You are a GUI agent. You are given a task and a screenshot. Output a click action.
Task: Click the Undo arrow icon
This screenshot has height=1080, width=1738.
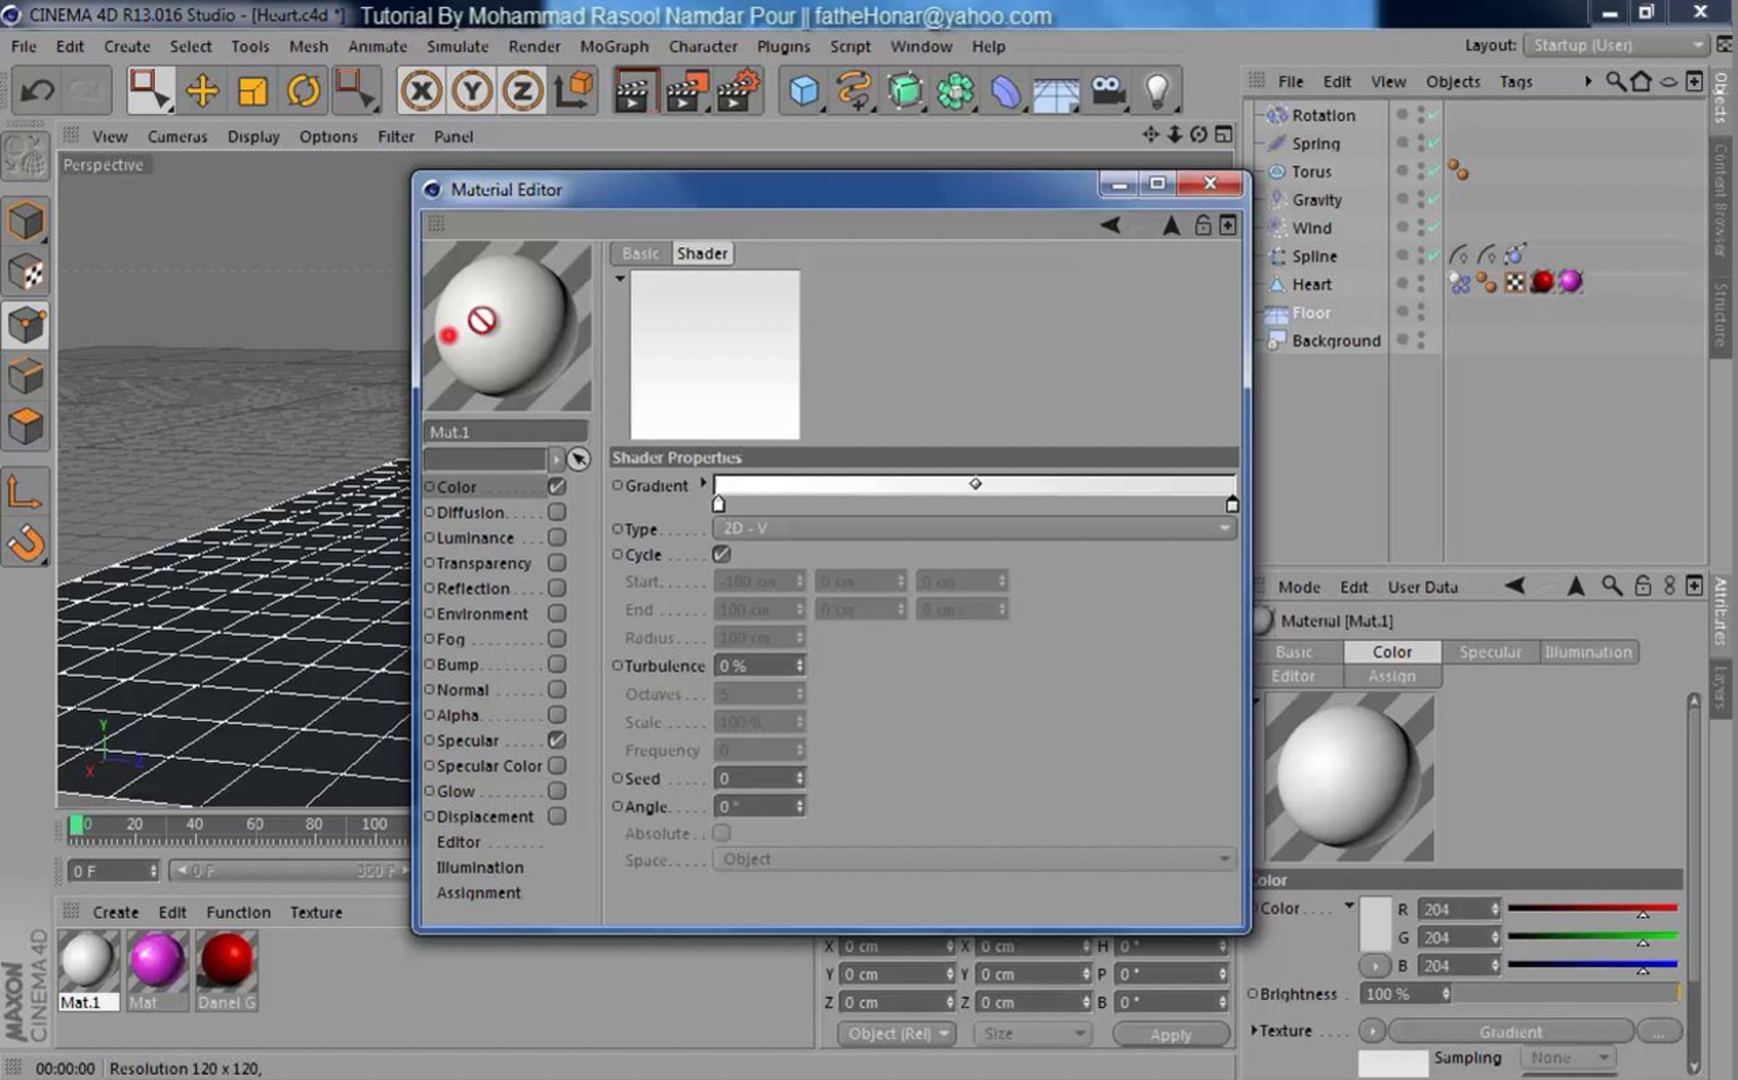pyautogui.click(x=36, y=91)
